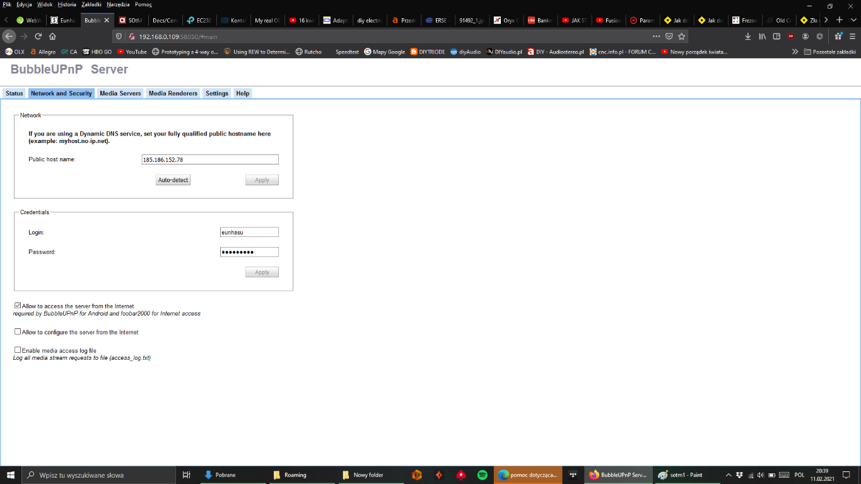Click the tracking protection shield icon
This screenshot has width=861, height=484.
(120, 37)
